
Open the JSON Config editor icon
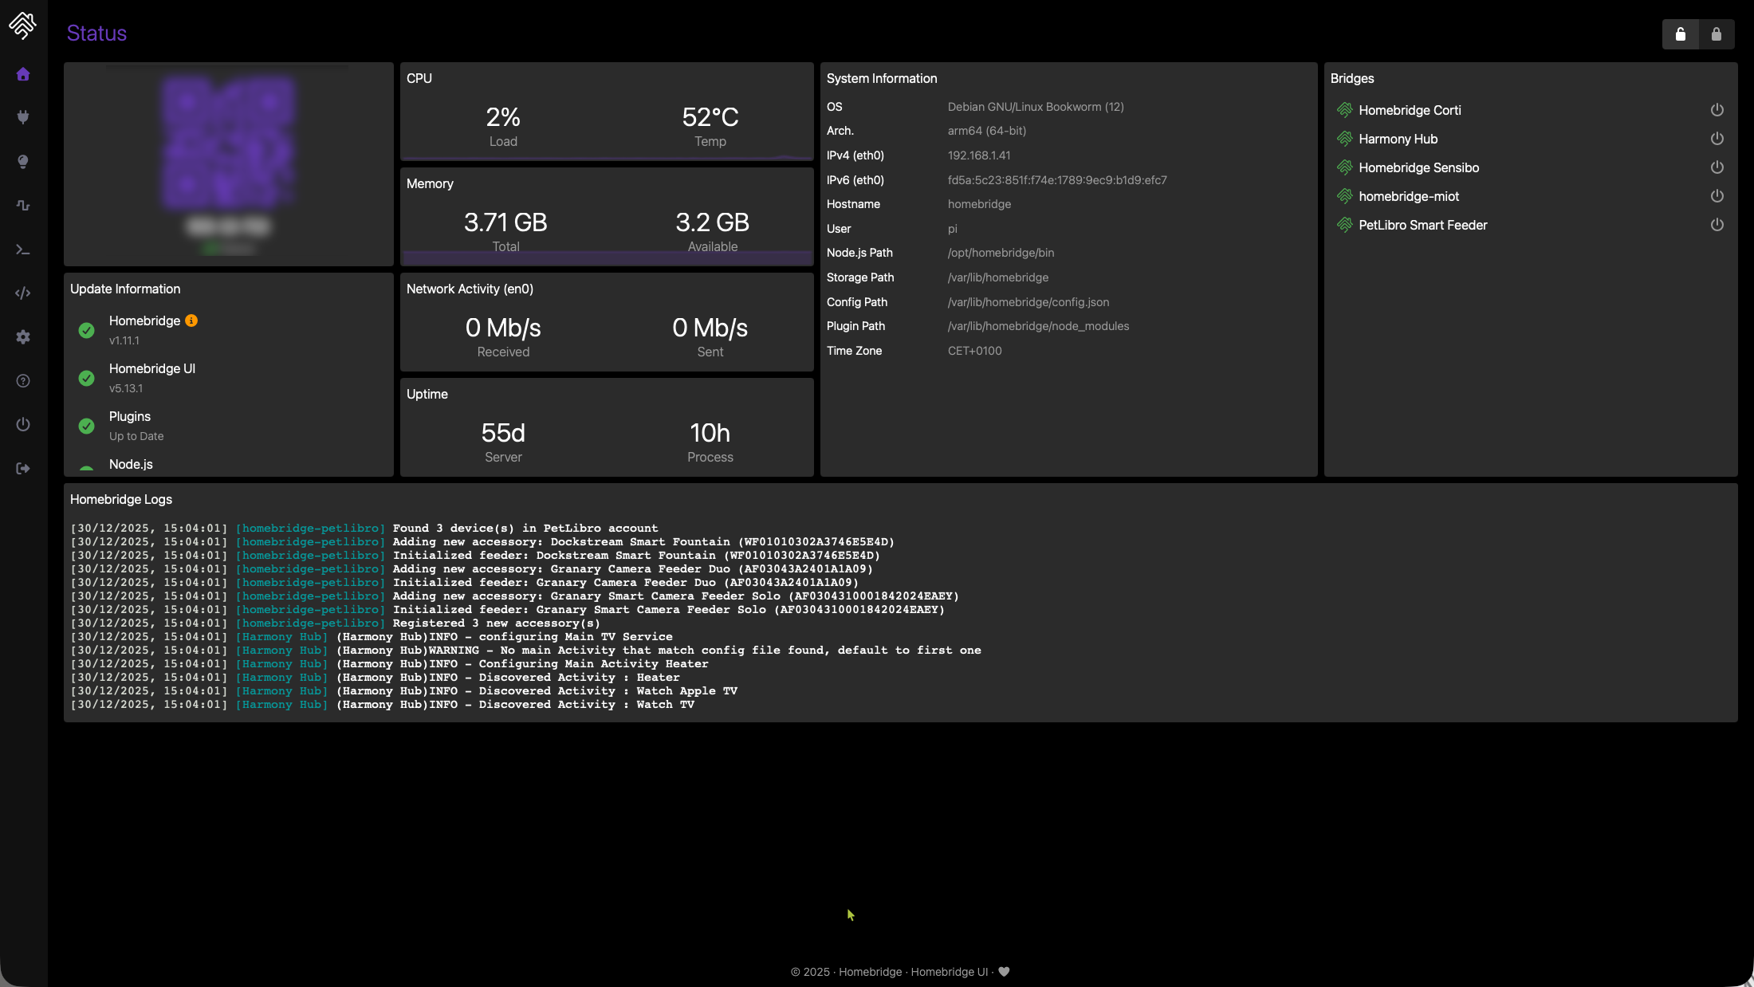pyautogui.click(x=23, y=293)
